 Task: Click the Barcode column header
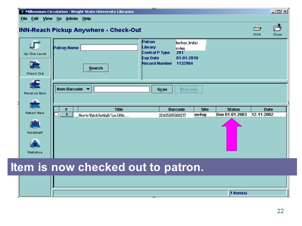tap(176, 109)
